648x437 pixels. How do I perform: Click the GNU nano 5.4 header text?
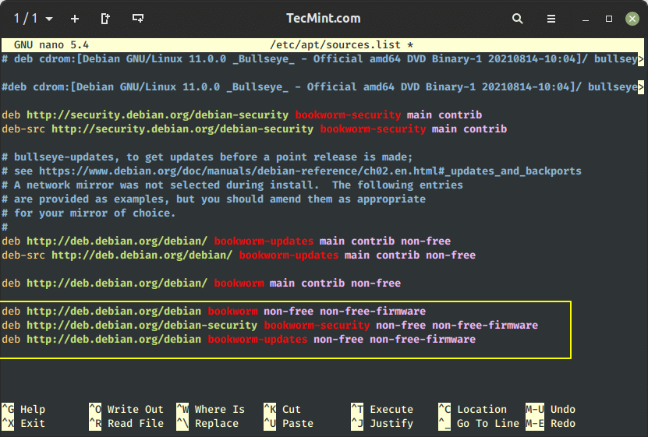click(51, 45)
